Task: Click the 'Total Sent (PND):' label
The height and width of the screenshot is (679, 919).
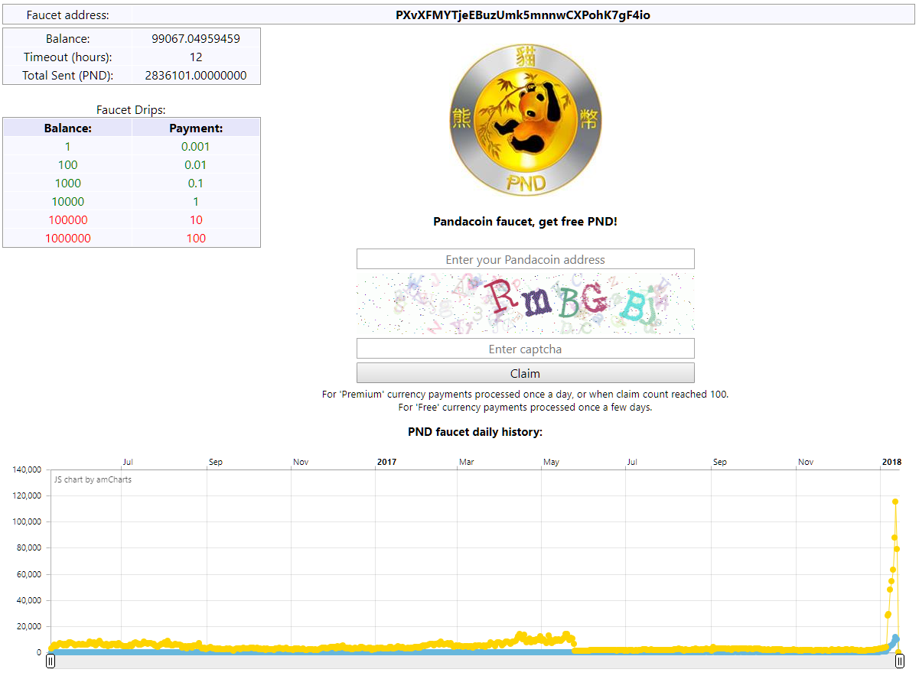Action: 67,75
